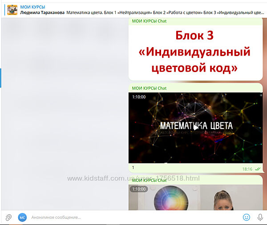The width and height of the screenshot is (267, 225).
Task: Click the МОИ КУРСЫ title in header
Action: click(x=32, y=7)
